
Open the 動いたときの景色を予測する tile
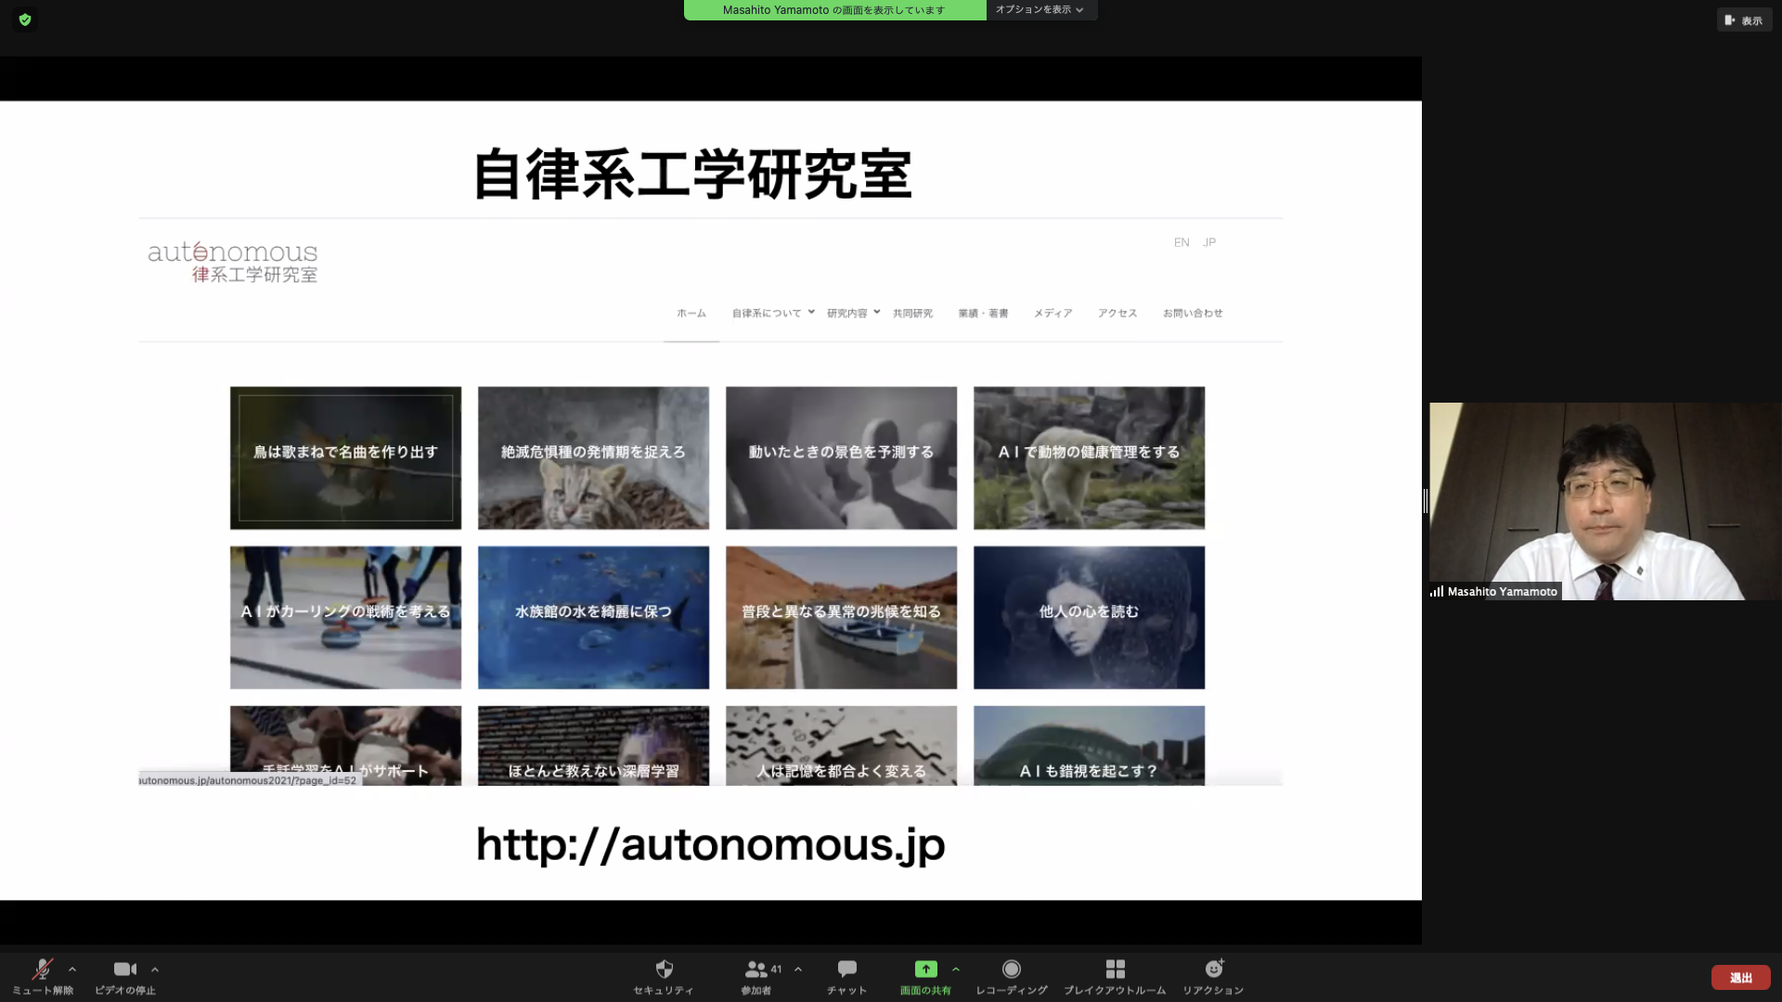tap(841, 458)
